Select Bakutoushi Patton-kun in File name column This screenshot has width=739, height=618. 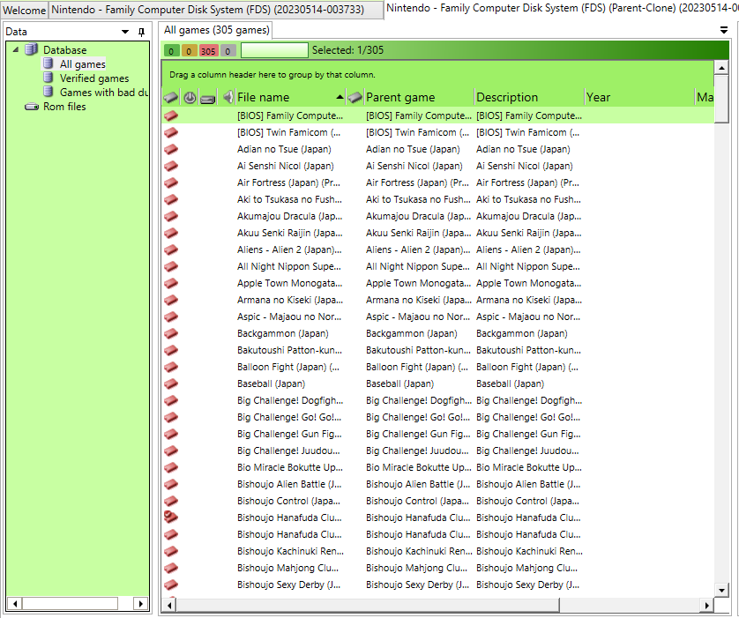[290, 350]
